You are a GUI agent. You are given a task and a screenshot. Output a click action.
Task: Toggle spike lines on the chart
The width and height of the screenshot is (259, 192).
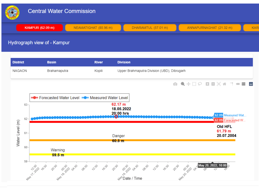coord(232,84)
